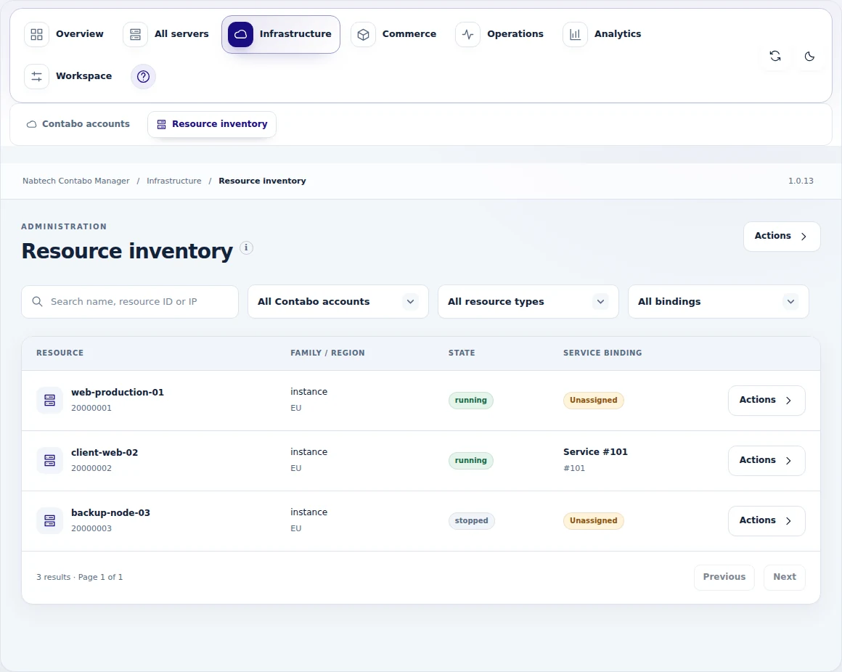Open the Contabo accounts tab

(78, 124)
